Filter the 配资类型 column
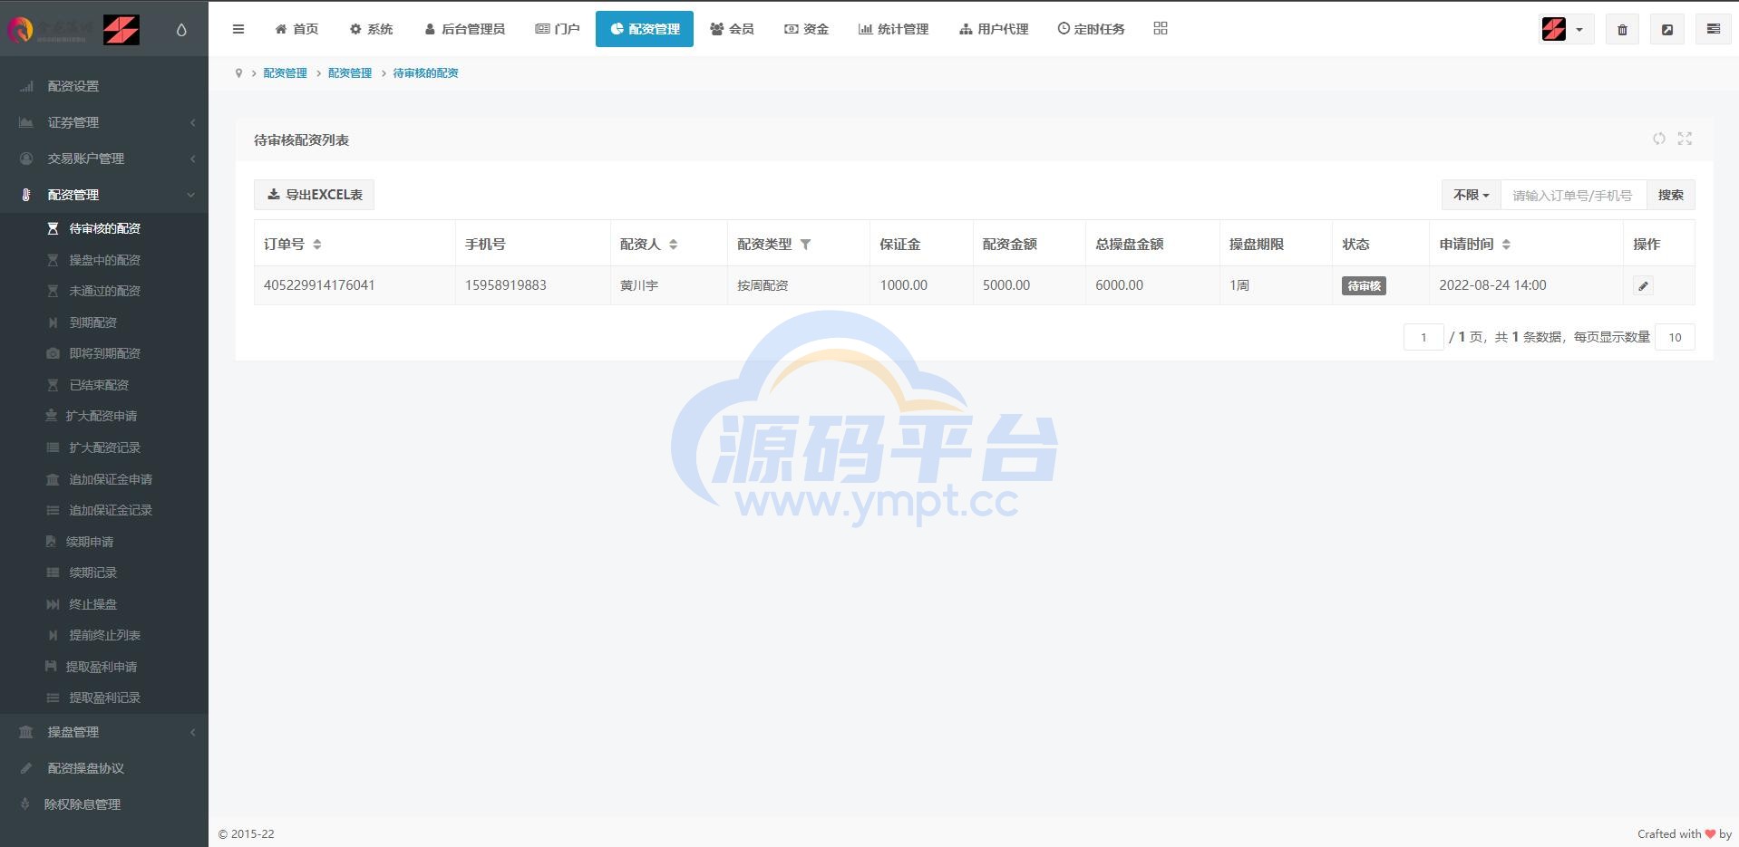The width and height of the screenshot is (1739, 847). (x=805, y=245)
